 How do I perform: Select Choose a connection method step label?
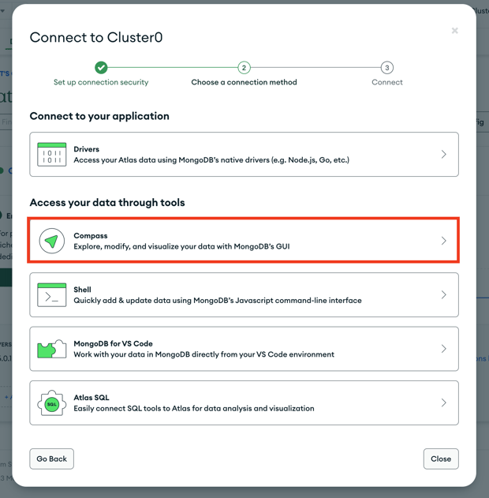244,82
